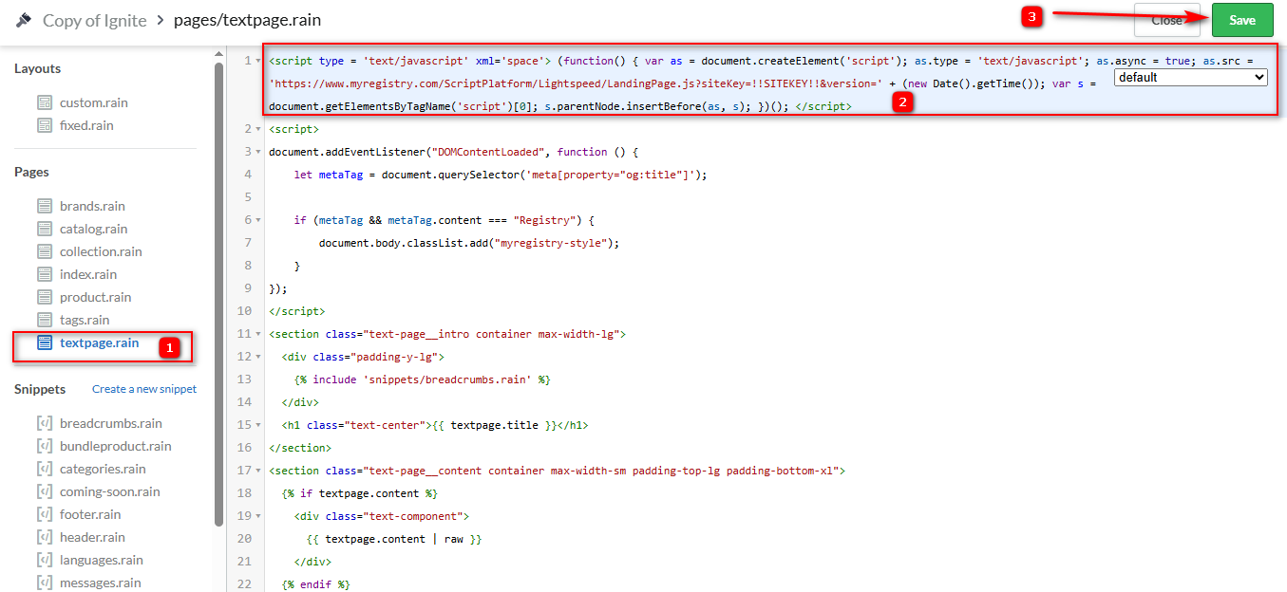1287x592 pixels.
Task: Collapse code fold arrow at line 1
Action: pos(258,61)
